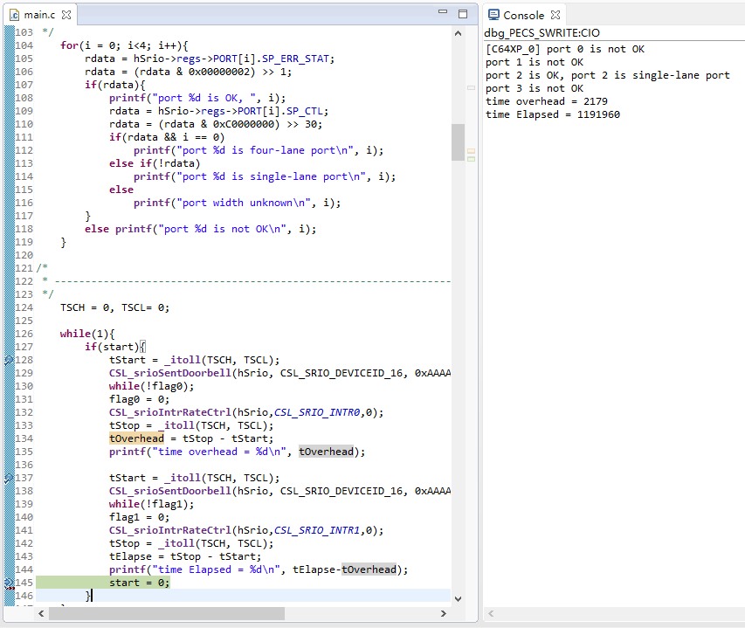The width and height of the screenshot is (745, 628).
Task: Click the 'for(i = 0; i<4; i++){' line
Action: 124,45
